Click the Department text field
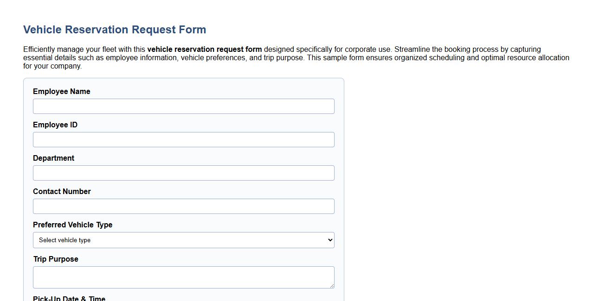Viewport: 593px width, 301px height. coord(184,173)
